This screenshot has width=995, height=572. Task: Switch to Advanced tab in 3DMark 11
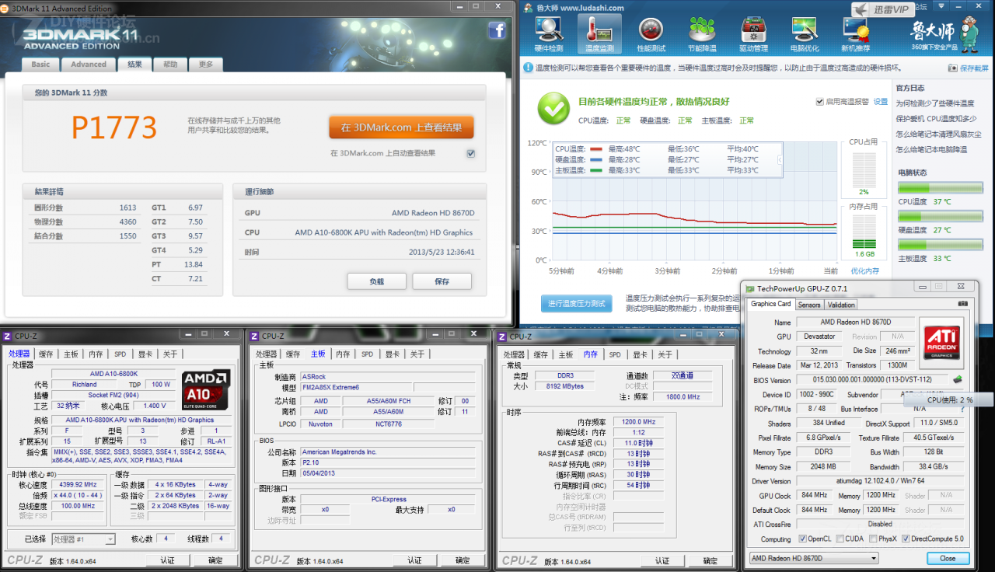coord(89,65)
